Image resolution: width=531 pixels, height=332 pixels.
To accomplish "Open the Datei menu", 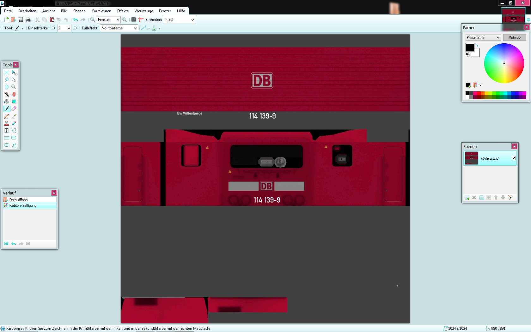I will [x=9, y=11].
